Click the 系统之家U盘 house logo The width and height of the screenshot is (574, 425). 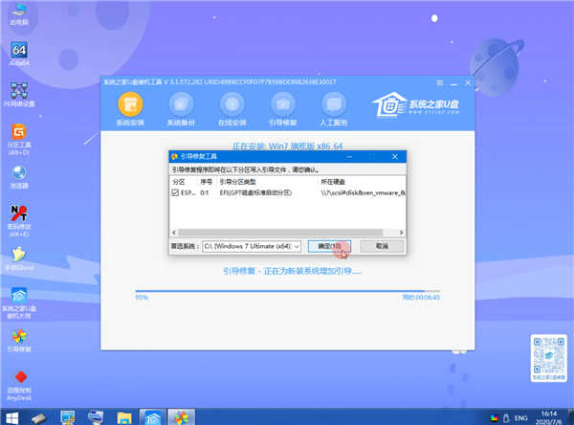pos(415,104)
